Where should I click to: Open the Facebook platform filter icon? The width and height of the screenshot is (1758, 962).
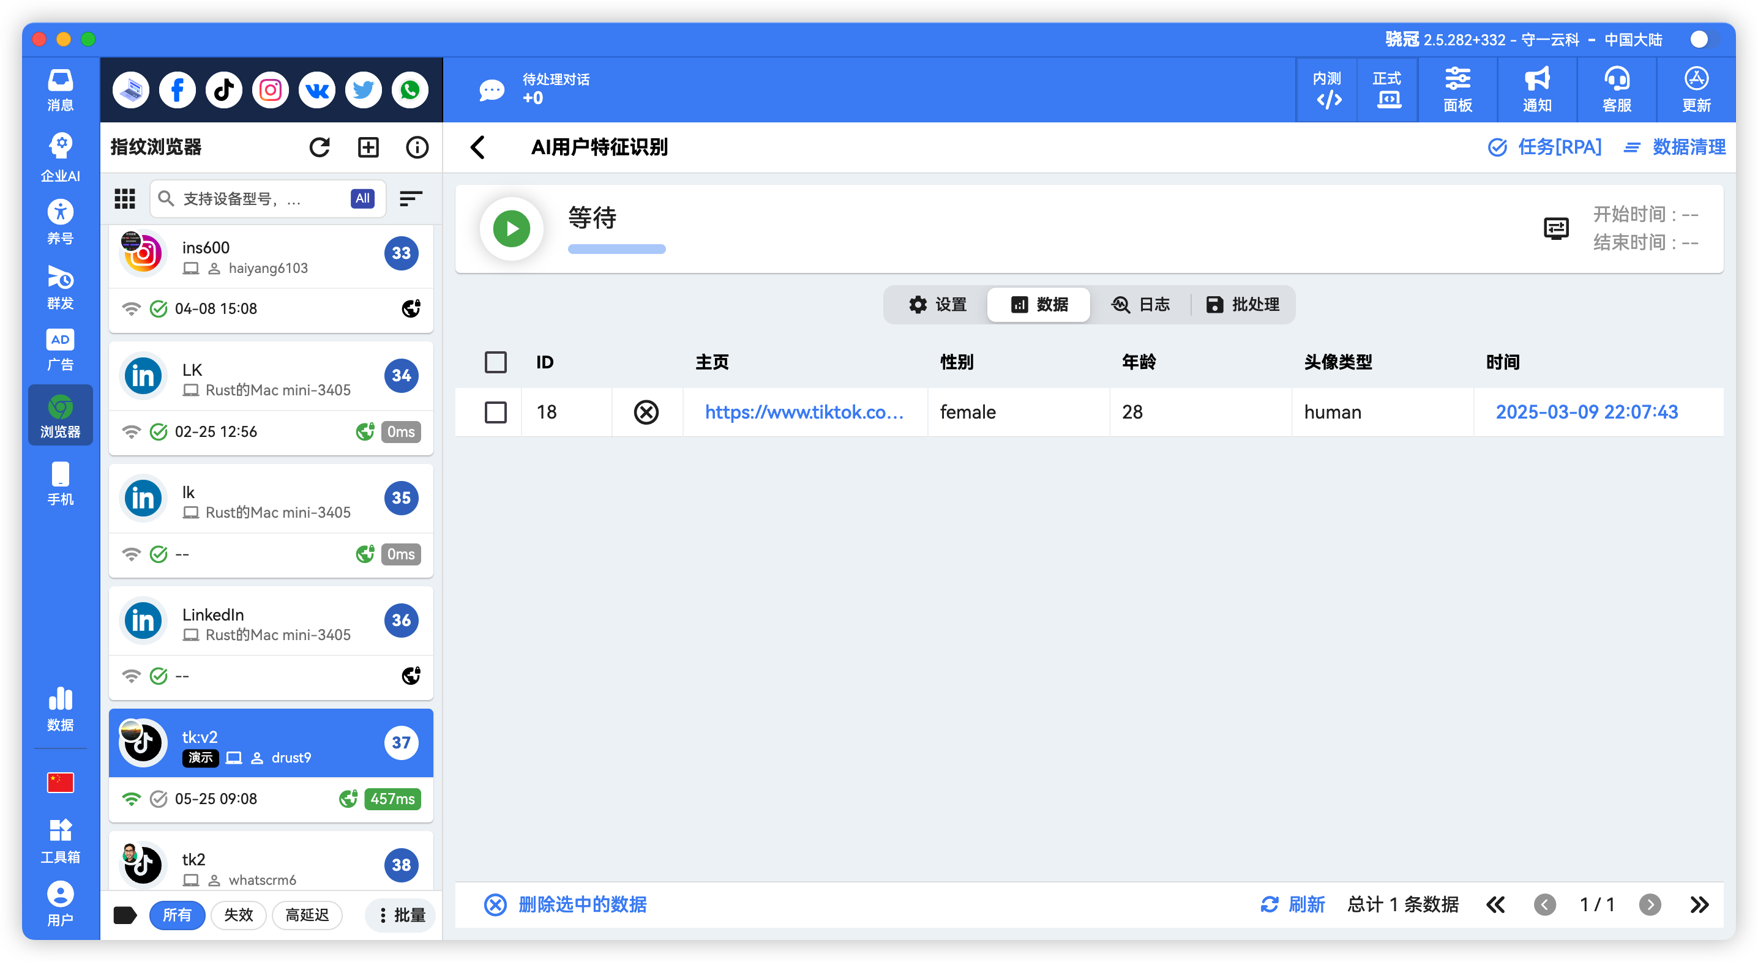pos(177,89)
